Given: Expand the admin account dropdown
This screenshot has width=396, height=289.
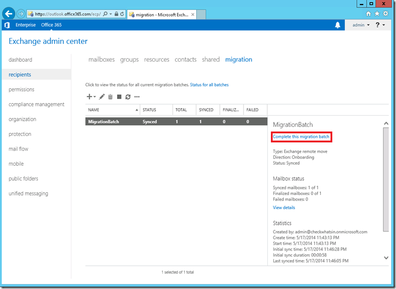Looking at the screenshot, I should coord(361,25).
